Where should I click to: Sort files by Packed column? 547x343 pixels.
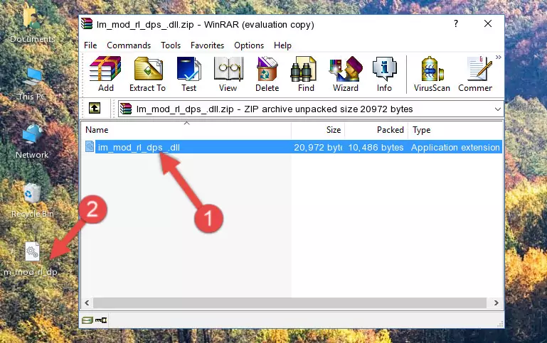pyautogui.click(x=376, y=130)
